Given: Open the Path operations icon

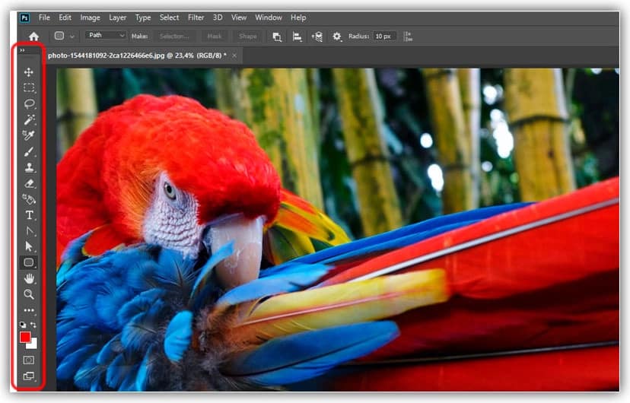Looking at the screenshot, I should point(277,37).
